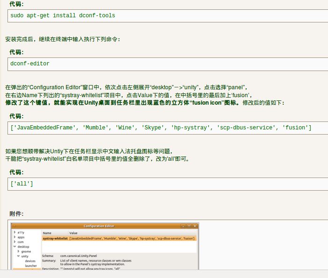The height and width of the screenshot is (278, 328).
Task: Close the Configuration Editor window
Action: pyautogui.click(x=195, y=226)
